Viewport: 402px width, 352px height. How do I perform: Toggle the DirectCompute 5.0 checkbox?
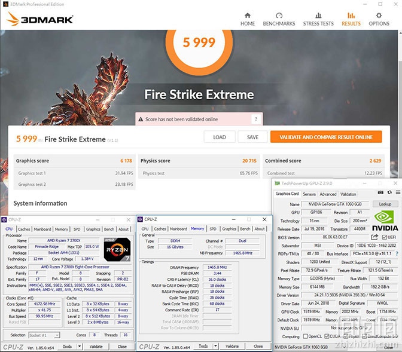(x=364, y=336)
